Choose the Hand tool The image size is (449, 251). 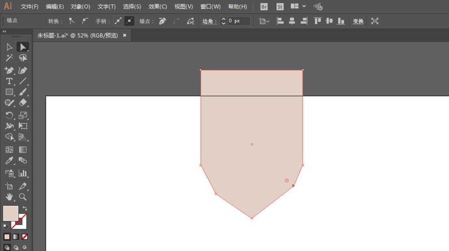(9, 197)
